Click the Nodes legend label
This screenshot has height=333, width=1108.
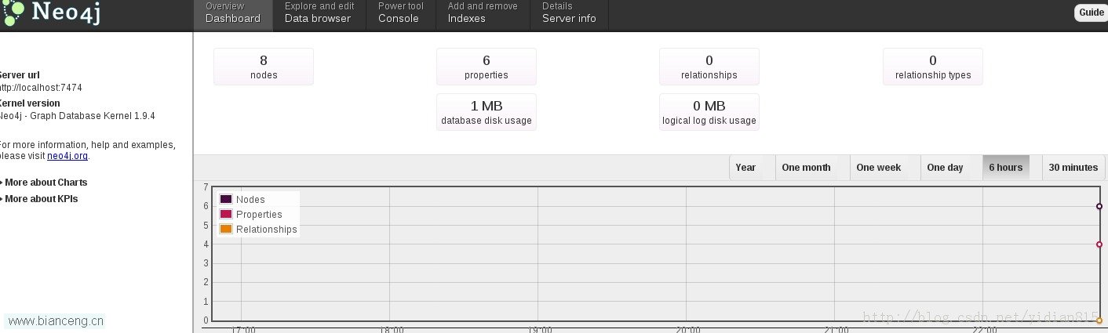(x=250, y=200)
